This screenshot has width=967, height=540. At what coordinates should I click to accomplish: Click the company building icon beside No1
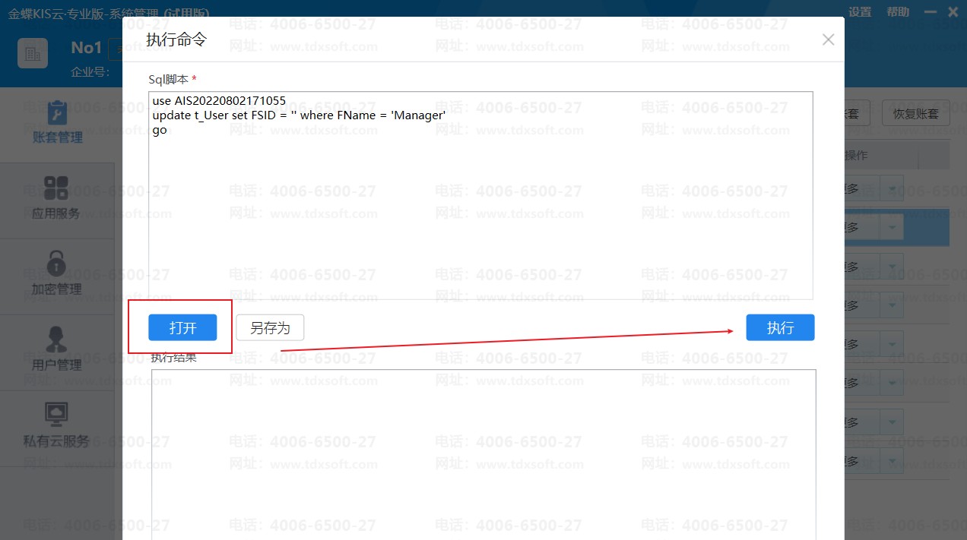tap(33, 53)
